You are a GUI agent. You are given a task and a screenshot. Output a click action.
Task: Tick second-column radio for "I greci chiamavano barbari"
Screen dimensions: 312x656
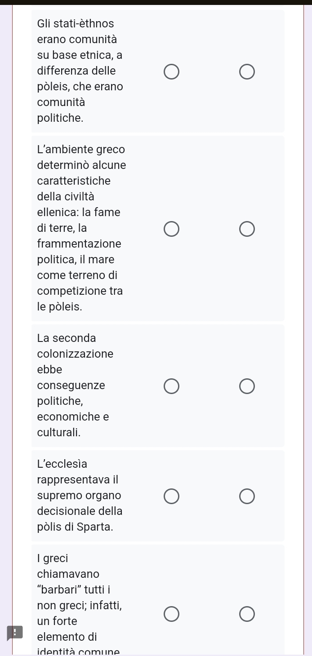click(x=247, y=613)
